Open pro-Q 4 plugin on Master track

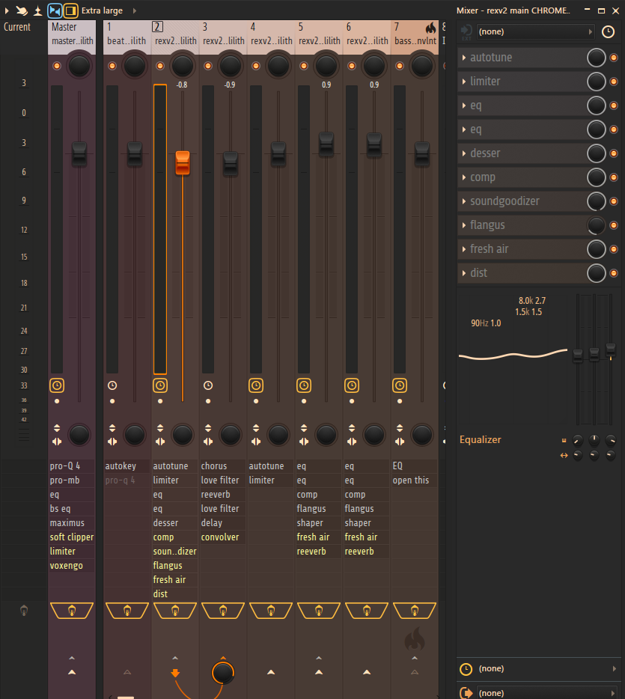click(72, 466)
